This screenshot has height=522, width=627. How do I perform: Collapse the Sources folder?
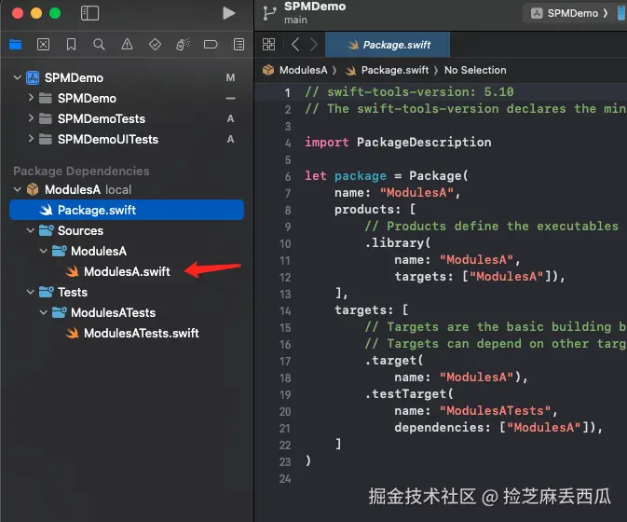pyautogui.click(x=31, y=230)
